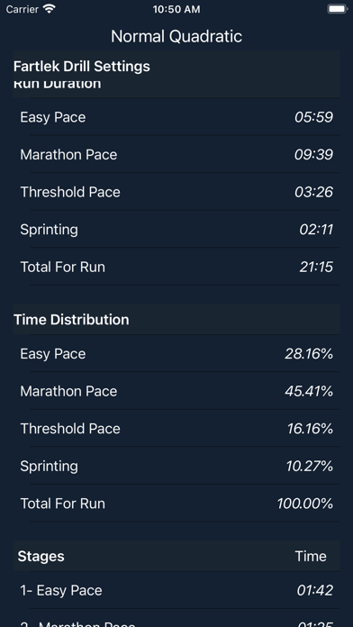Tap the battery icon in status bar
The width and height of the screenshot is (353, 627).
(x=337, y=9)
